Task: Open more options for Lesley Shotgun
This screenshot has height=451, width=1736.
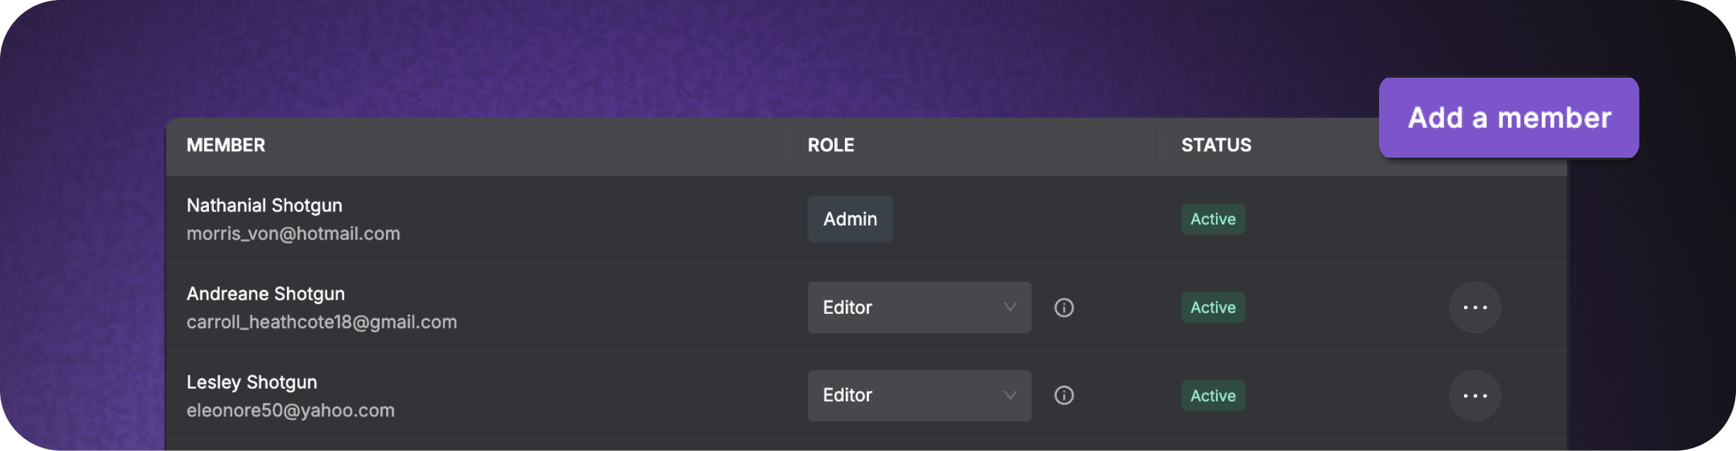Action: 1475,396
